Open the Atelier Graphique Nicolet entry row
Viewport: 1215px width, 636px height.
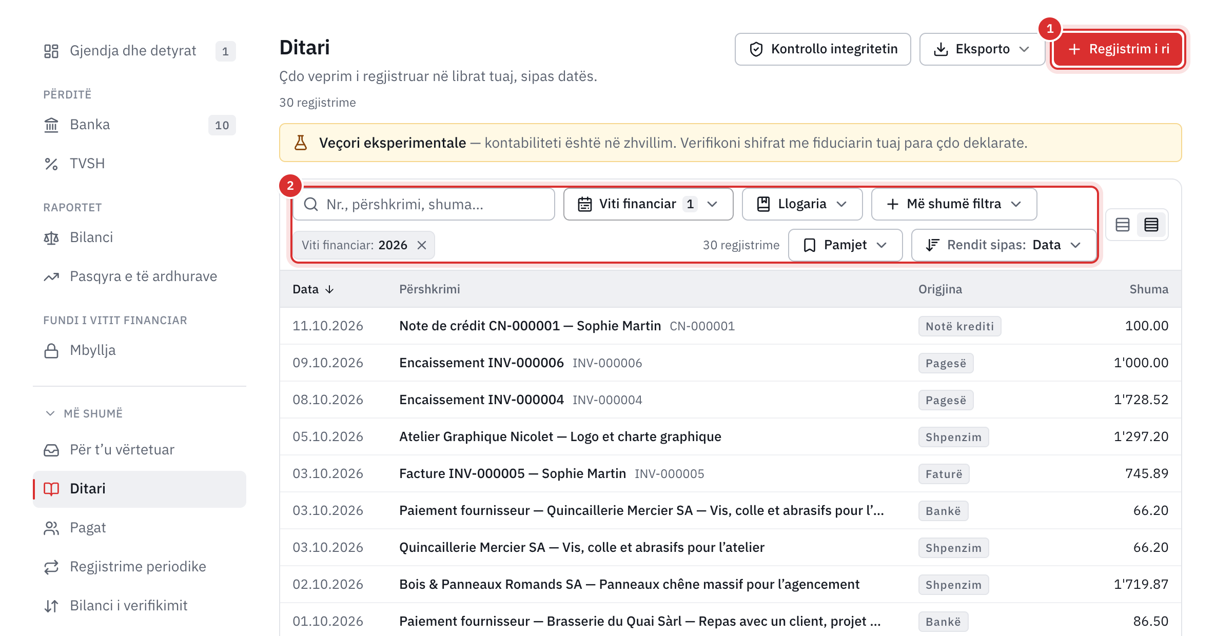coord(731,436)
